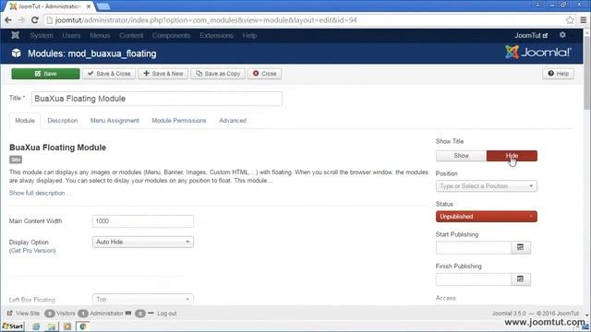Click the Joomla! brand logo in the header
This screenshot has width=591, height=332.
538,53
